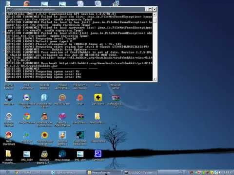Click the console window scrollbar up arrow
Viewport: 234px width, 175px height.
pyautogui.click(x=155, y=14)
